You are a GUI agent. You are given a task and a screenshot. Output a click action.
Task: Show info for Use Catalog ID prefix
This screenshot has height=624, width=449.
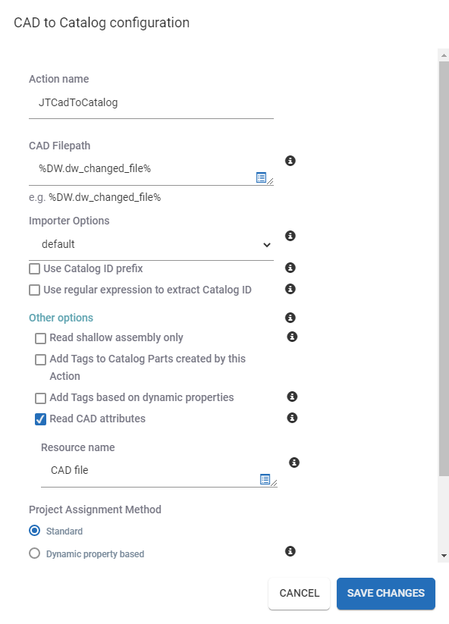tap(290, 268)
